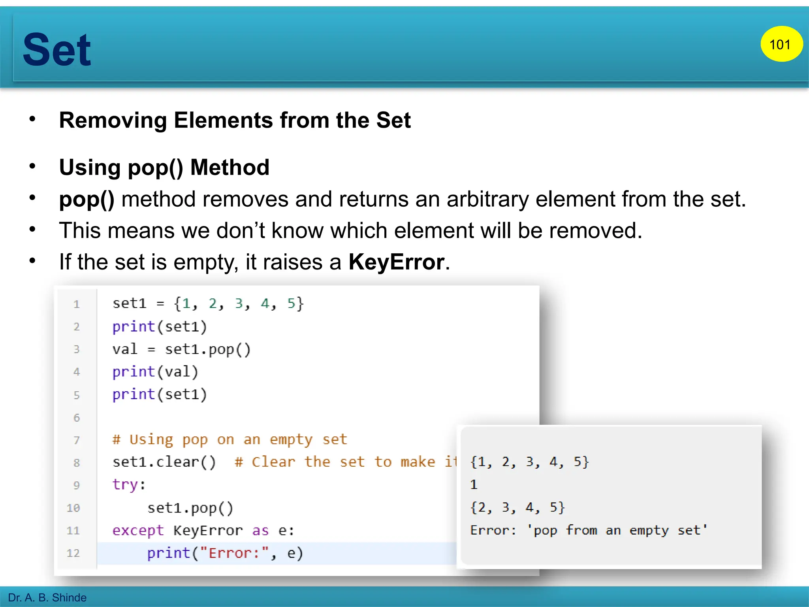
Task: Click output "Error: 'pop from an empty set'"
Action: coord(589,530)
